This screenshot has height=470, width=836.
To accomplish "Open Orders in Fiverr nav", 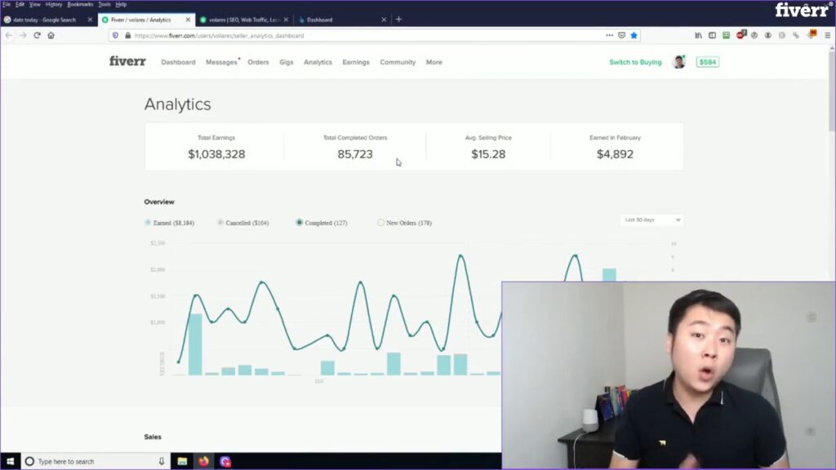I will tap(258, 62).
